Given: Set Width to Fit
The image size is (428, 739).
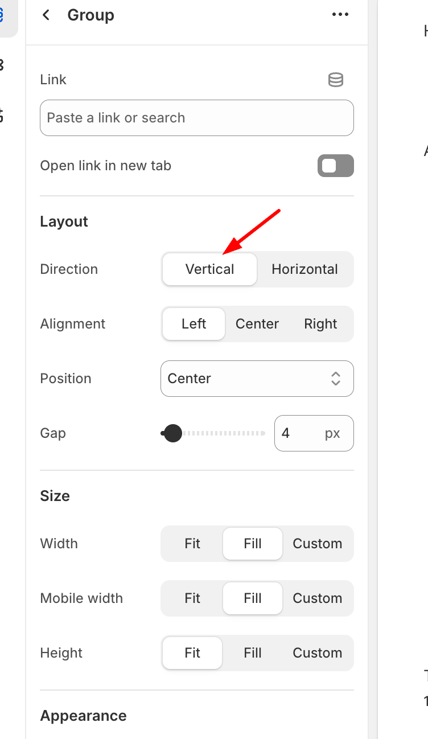Looking at the screenshot, I should click(x=192, y=544).
